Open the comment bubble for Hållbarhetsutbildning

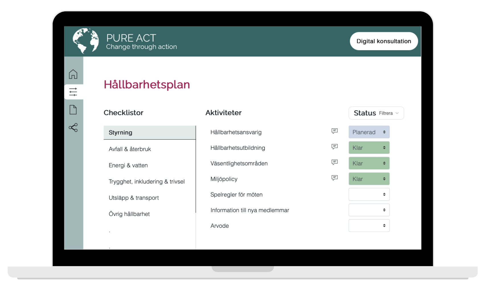pyautogui.click(x=334, y=147)
